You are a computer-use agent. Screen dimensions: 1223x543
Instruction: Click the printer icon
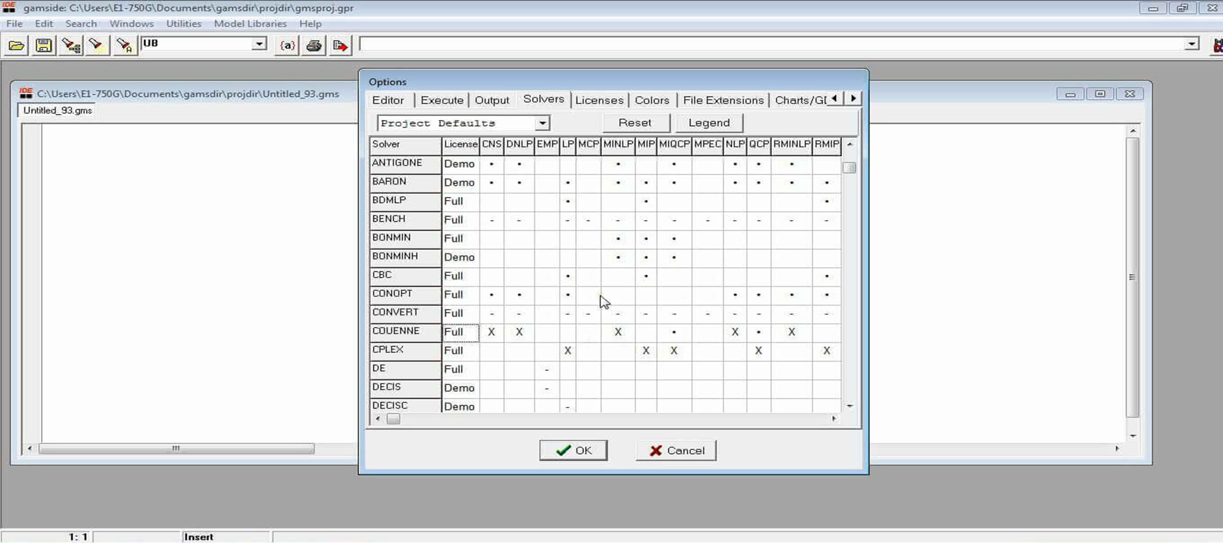(x=314, y=45)
